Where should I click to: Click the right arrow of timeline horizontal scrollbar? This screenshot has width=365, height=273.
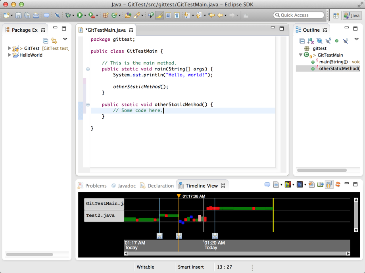348,254
